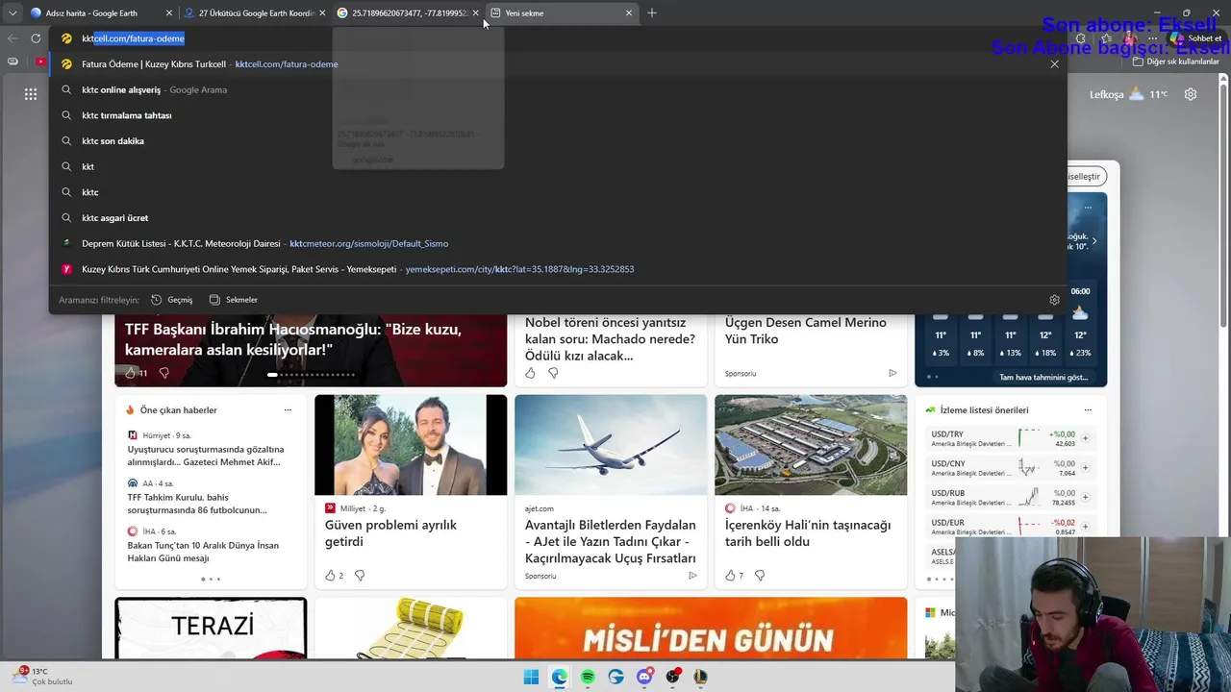Image resolution: width=1231 pixels, height=692 pixels.
Task: Open the Lefkoşa 11°C weather indicator
Action: point(1128,94)
